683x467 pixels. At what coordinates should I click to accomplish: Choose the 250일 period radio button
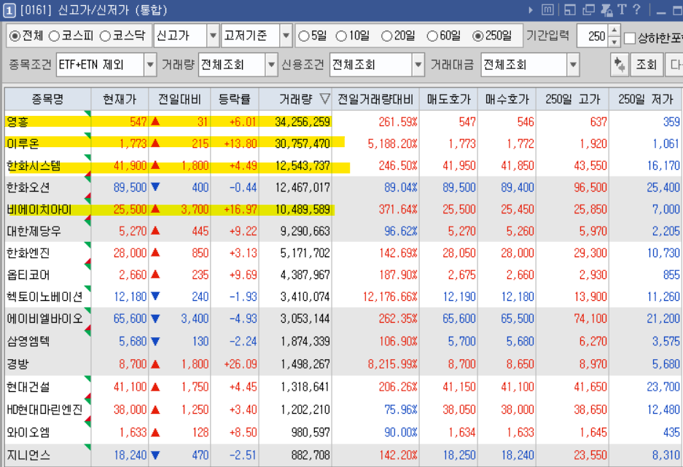coord(478,36)
